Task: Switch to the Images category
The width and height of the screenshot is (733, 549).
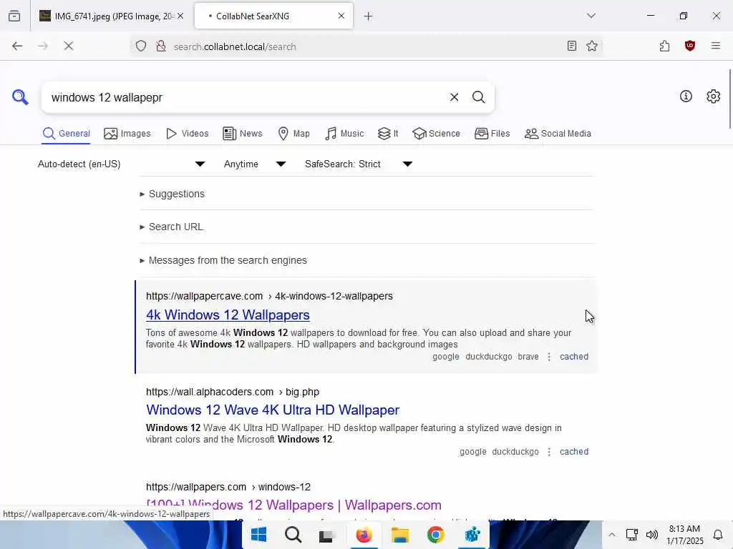Action: 127,134
